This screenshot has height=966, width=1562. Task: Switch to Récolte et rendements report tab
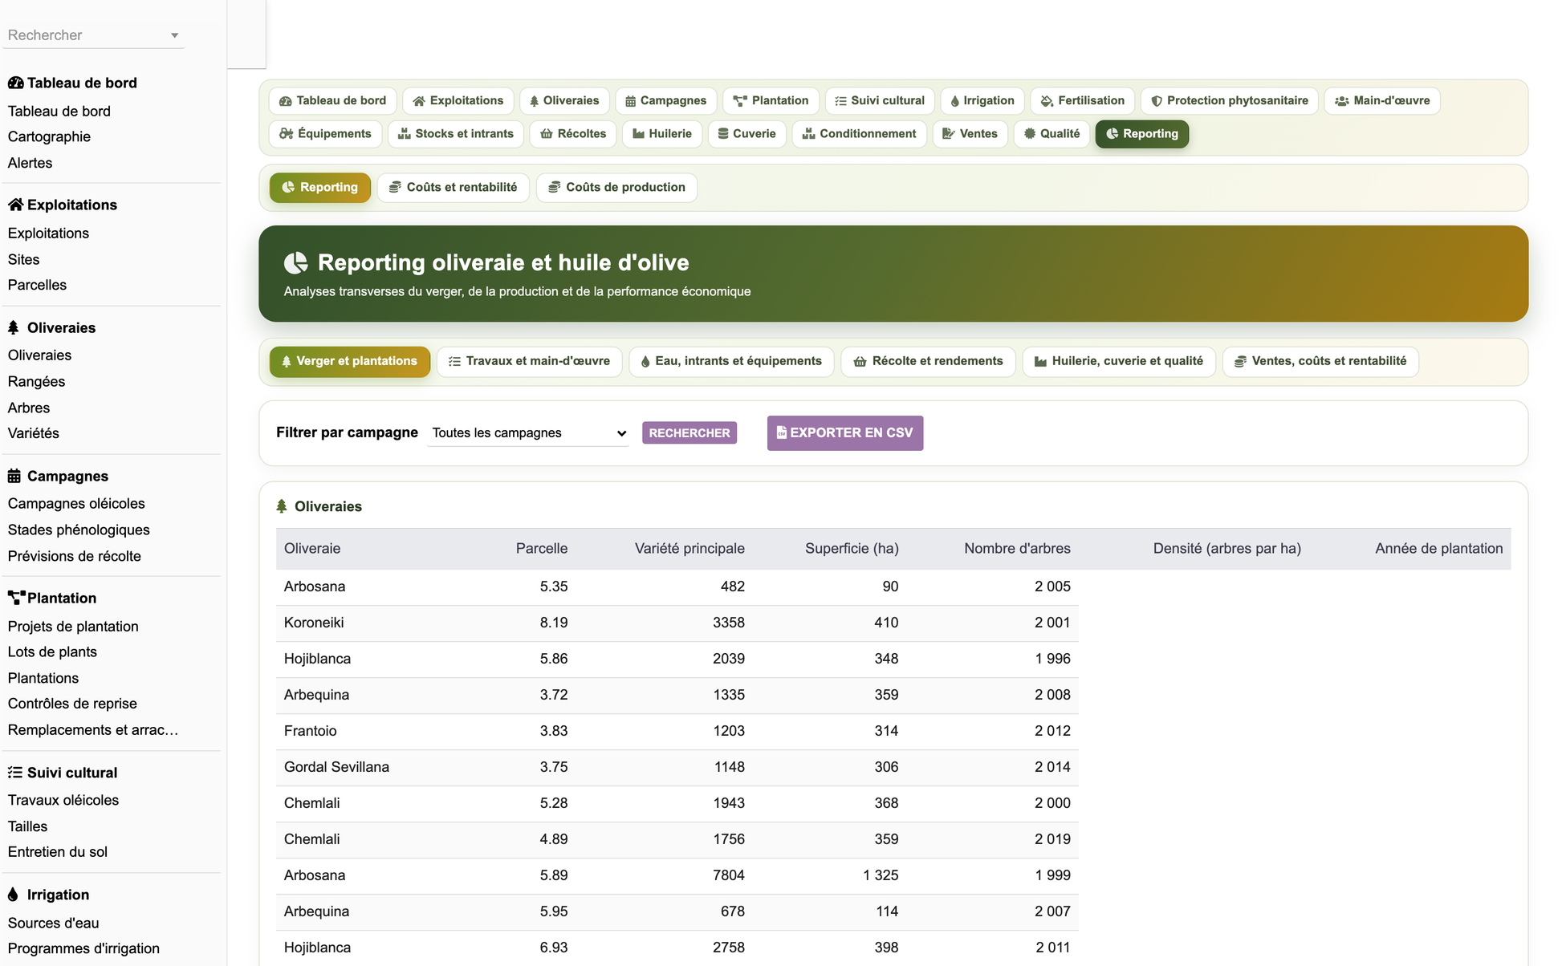pos(928,361)
